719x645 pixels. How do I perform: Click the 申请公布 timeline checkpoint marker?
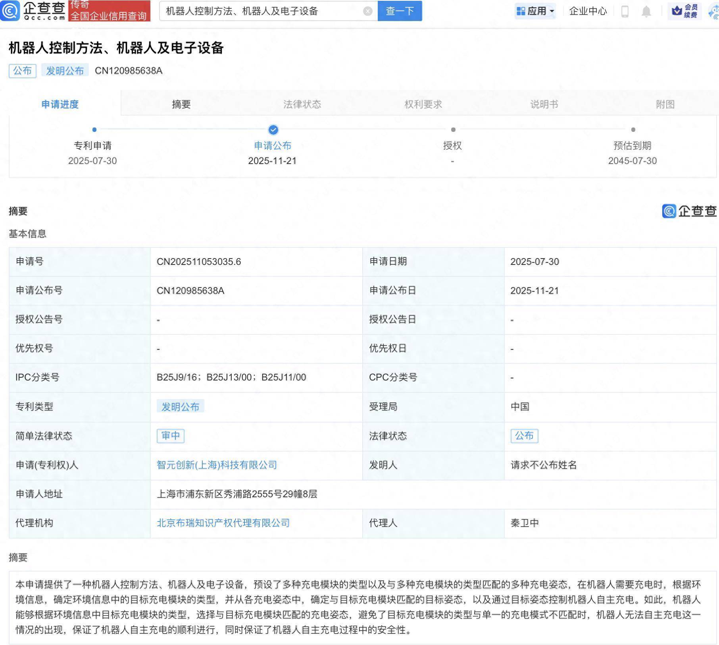[x=273, y=129]
